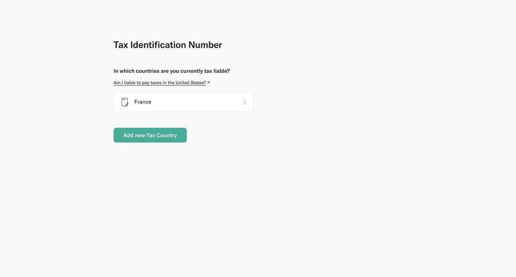Click the green Add new Tax Country button
Viewport: 516px width, 277px height.
coord(150,135)
